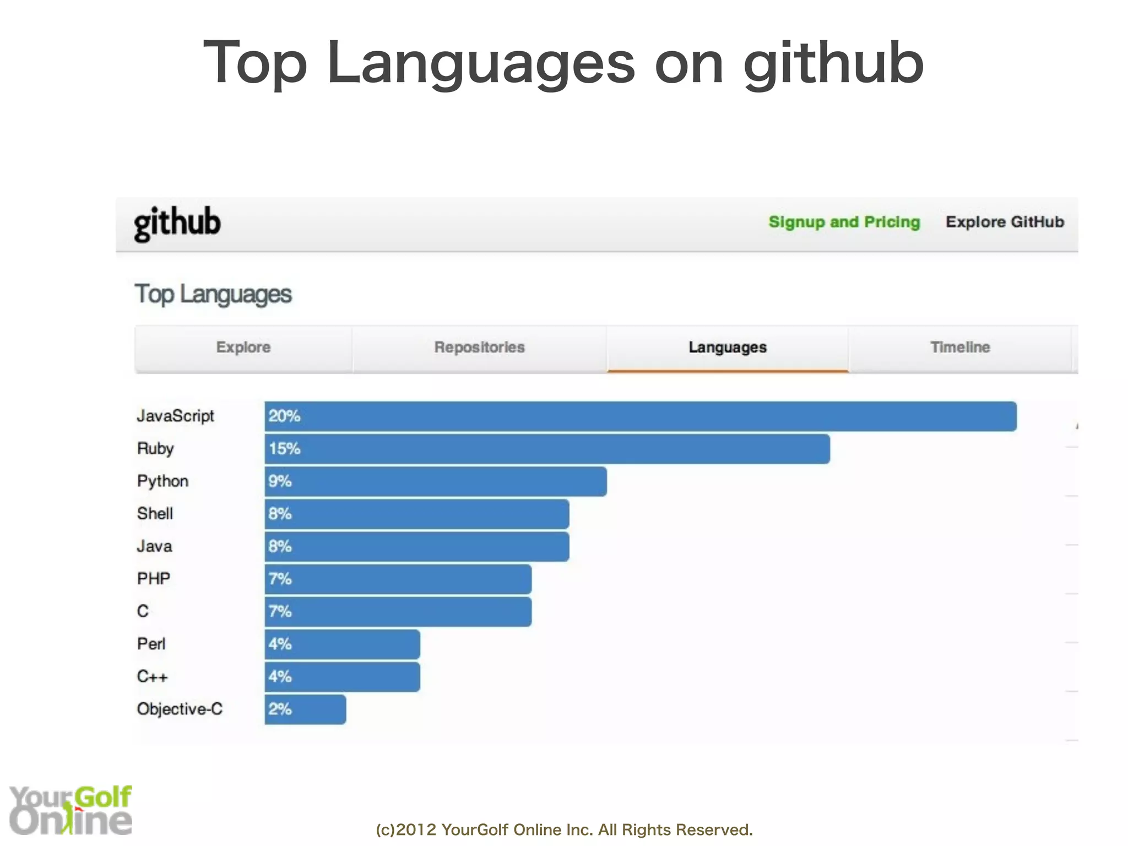Select the Languages tab
The image size is (1128, 846).
728,348
